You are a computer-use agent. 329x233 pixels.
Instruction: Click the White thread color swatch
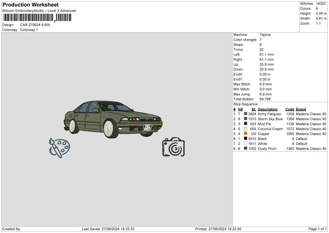click(x=246, y=143)
